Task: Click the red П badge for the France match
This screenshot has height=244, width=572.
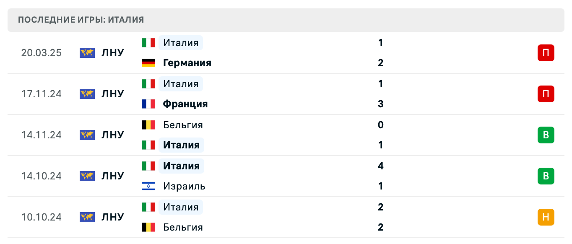Action: pos(545,94)
